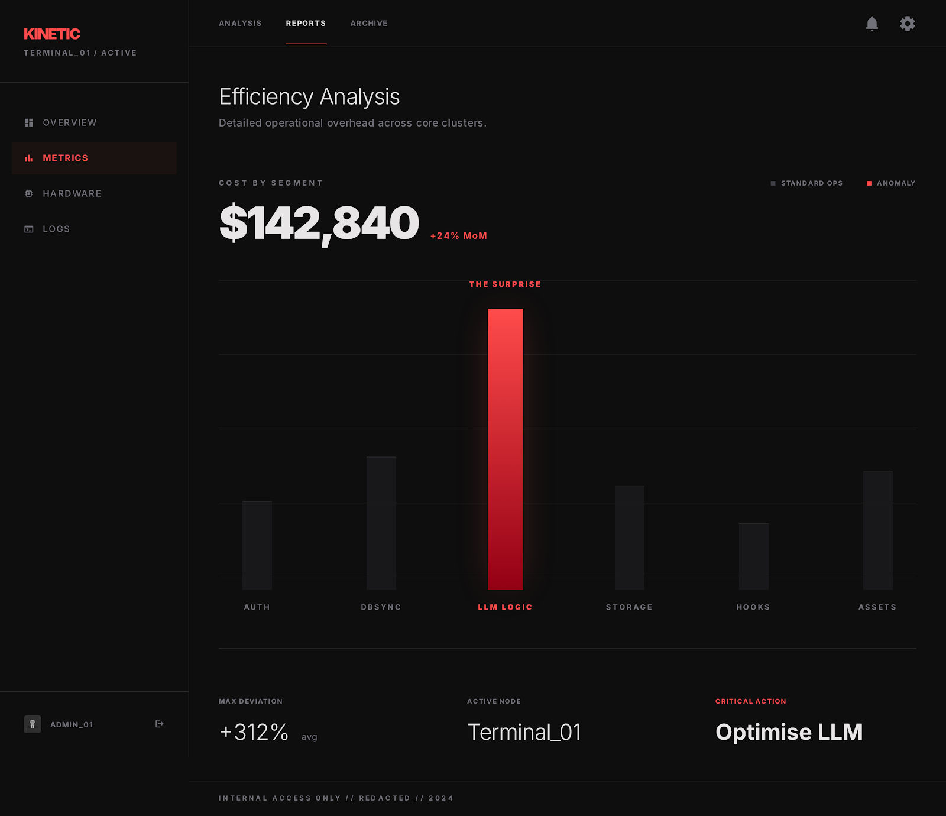The width and height of the screenshot is (946, 816).
Task: Trigger the Optimise LLM critical action
Action: pos(789,732)
